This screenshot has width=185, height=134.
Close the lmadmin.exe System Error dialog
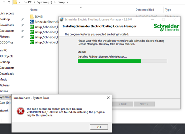click(108, 98)
